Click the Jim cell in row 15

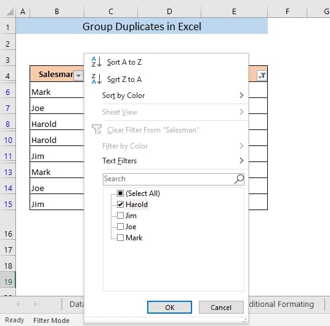[x=57, y=202]
